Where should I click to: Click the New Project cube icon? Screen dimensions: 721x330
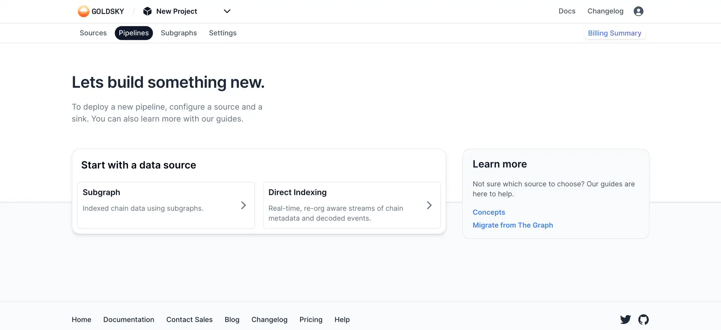point(148,11)
